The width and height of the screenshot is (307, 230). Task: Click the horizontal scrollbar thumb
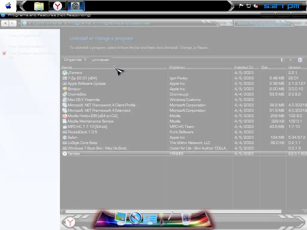(x=173, y=211)
